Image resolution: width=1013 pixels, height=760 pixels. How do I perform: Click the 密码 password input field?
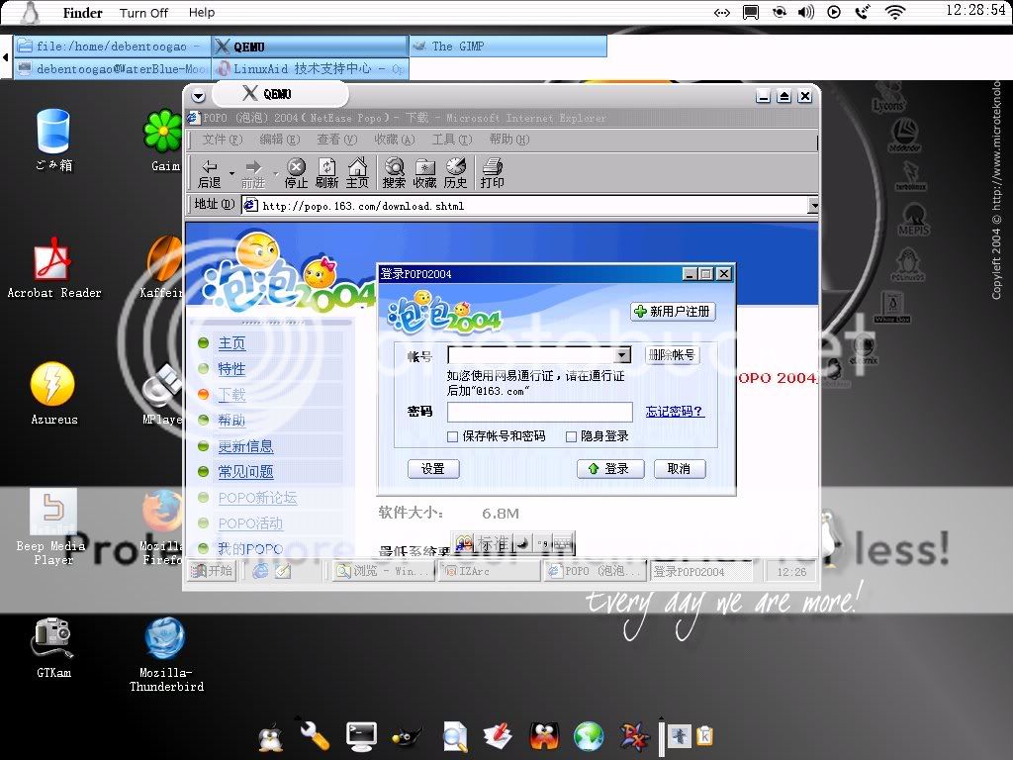click(539, 412)
